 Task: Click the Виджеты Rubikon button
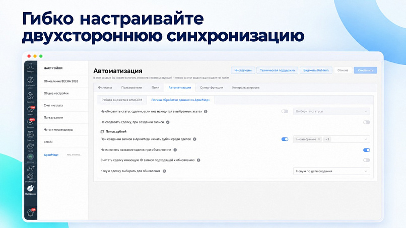(x=316, y=70)
